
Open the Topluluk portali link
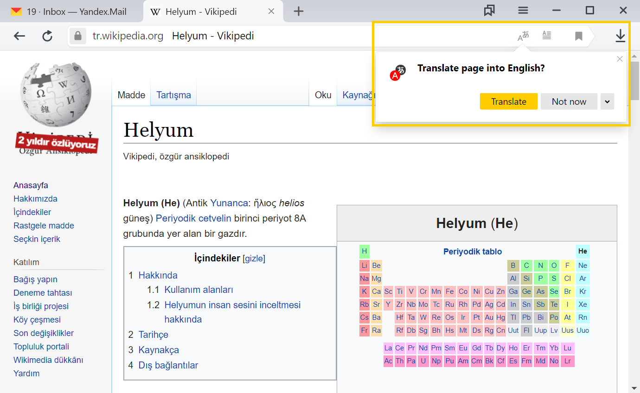(41, 347)
